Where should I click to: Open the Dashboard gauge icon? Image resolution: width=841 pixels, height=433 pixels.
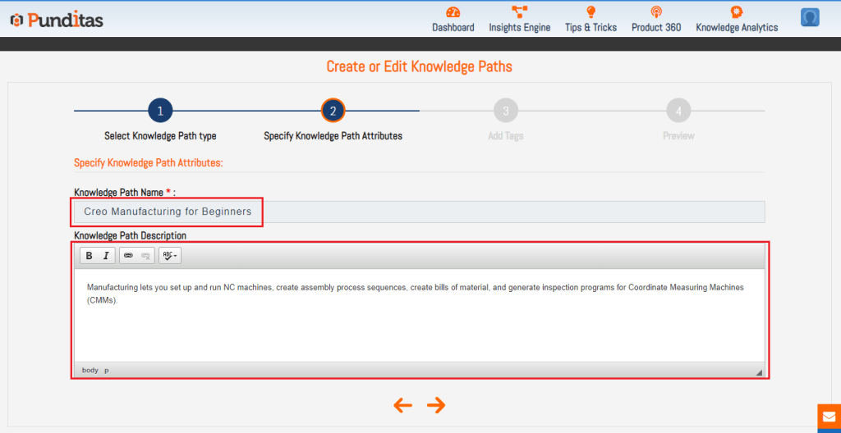click(x=453, y=12)
